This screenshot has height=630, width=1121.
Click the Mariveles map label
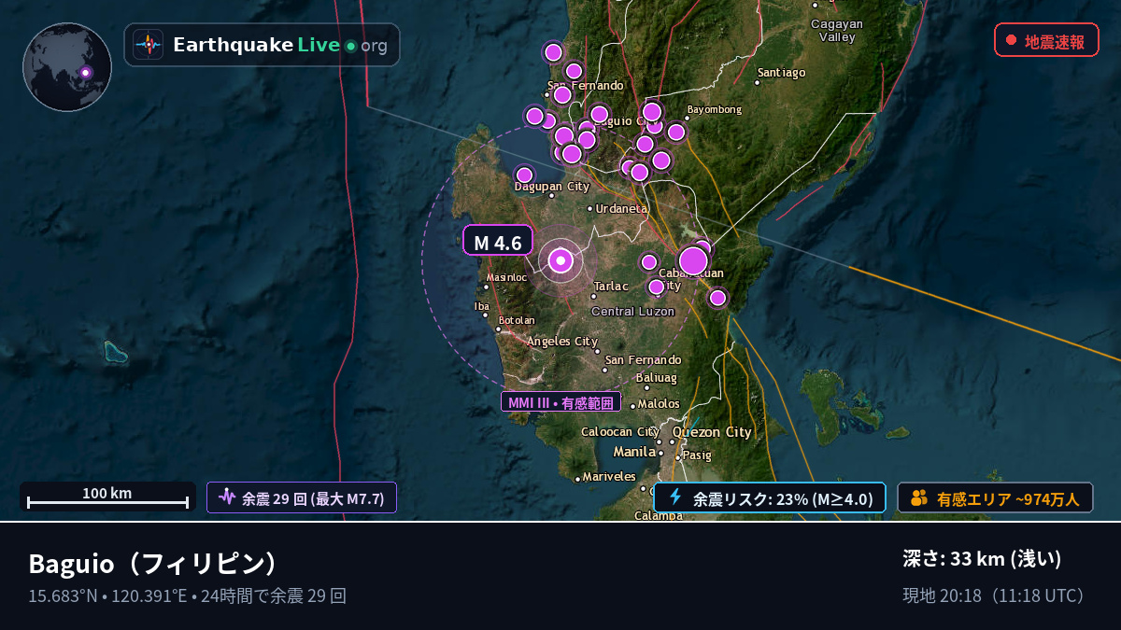[609, 477]
